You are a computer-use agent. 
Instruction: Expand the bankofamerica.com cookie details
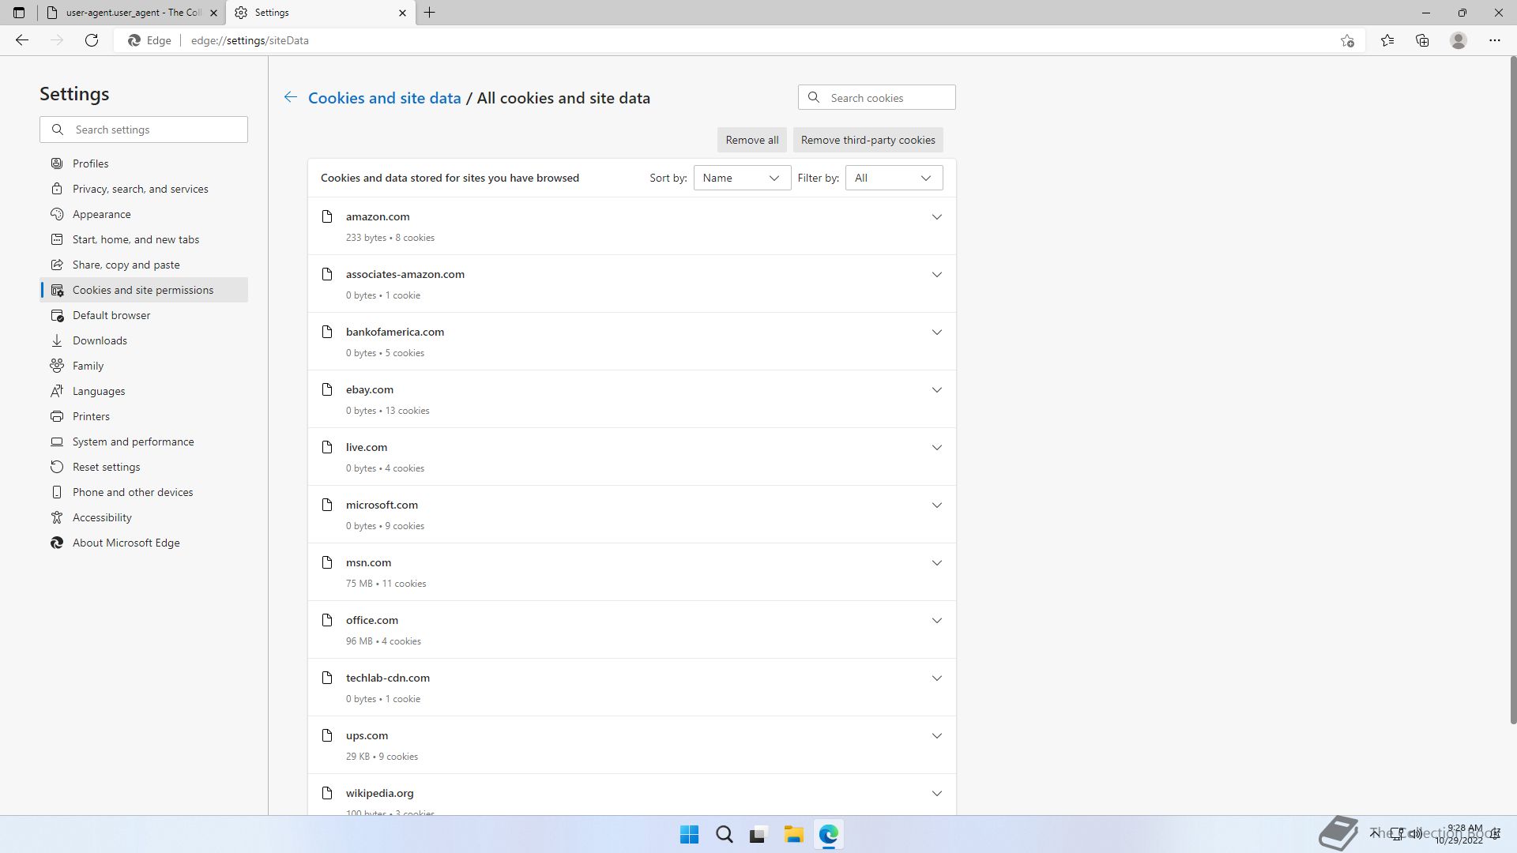click(x=936, y=332)
